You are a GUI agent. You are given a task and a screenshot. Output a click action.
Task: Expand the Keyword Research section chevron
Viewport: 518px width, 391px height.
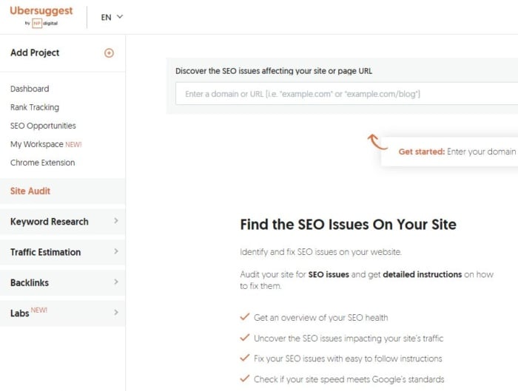click(116, 221)
